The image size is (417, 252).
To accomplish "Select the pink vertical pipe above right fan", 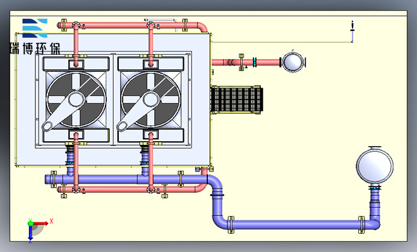I will (x=150, y=43).
